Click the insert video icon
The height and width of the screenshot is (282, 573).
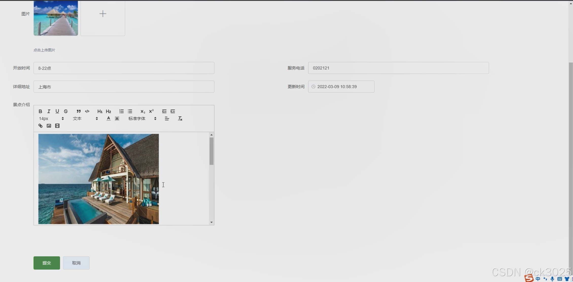coord(57,126)
